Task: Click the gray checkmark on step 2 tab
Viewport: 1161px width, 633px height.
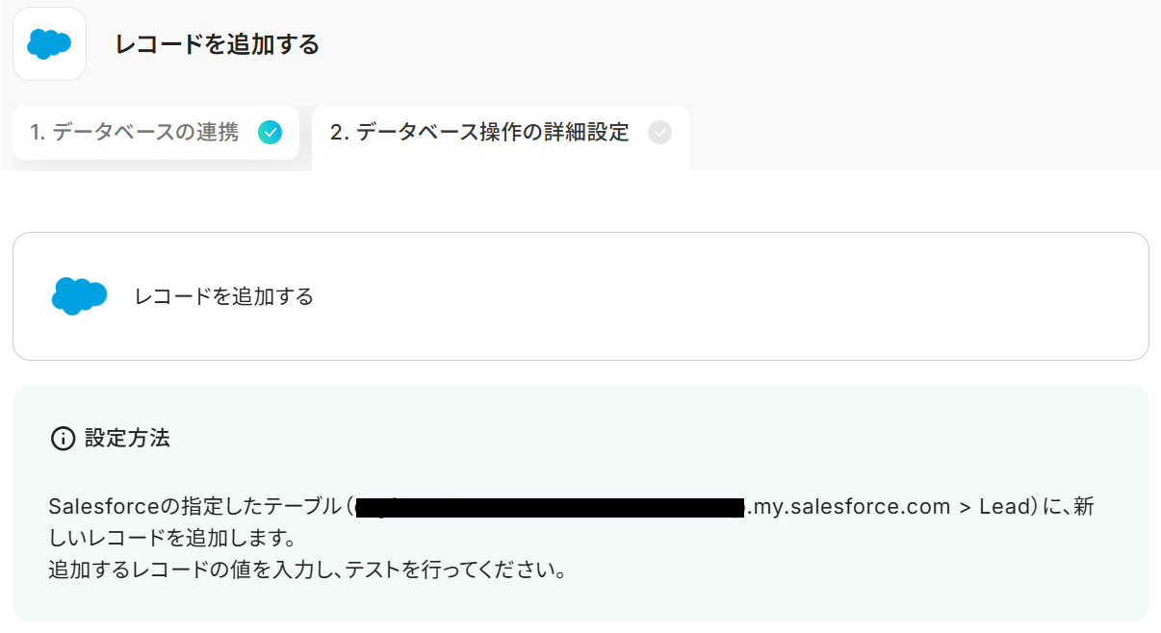Action: 659,133
